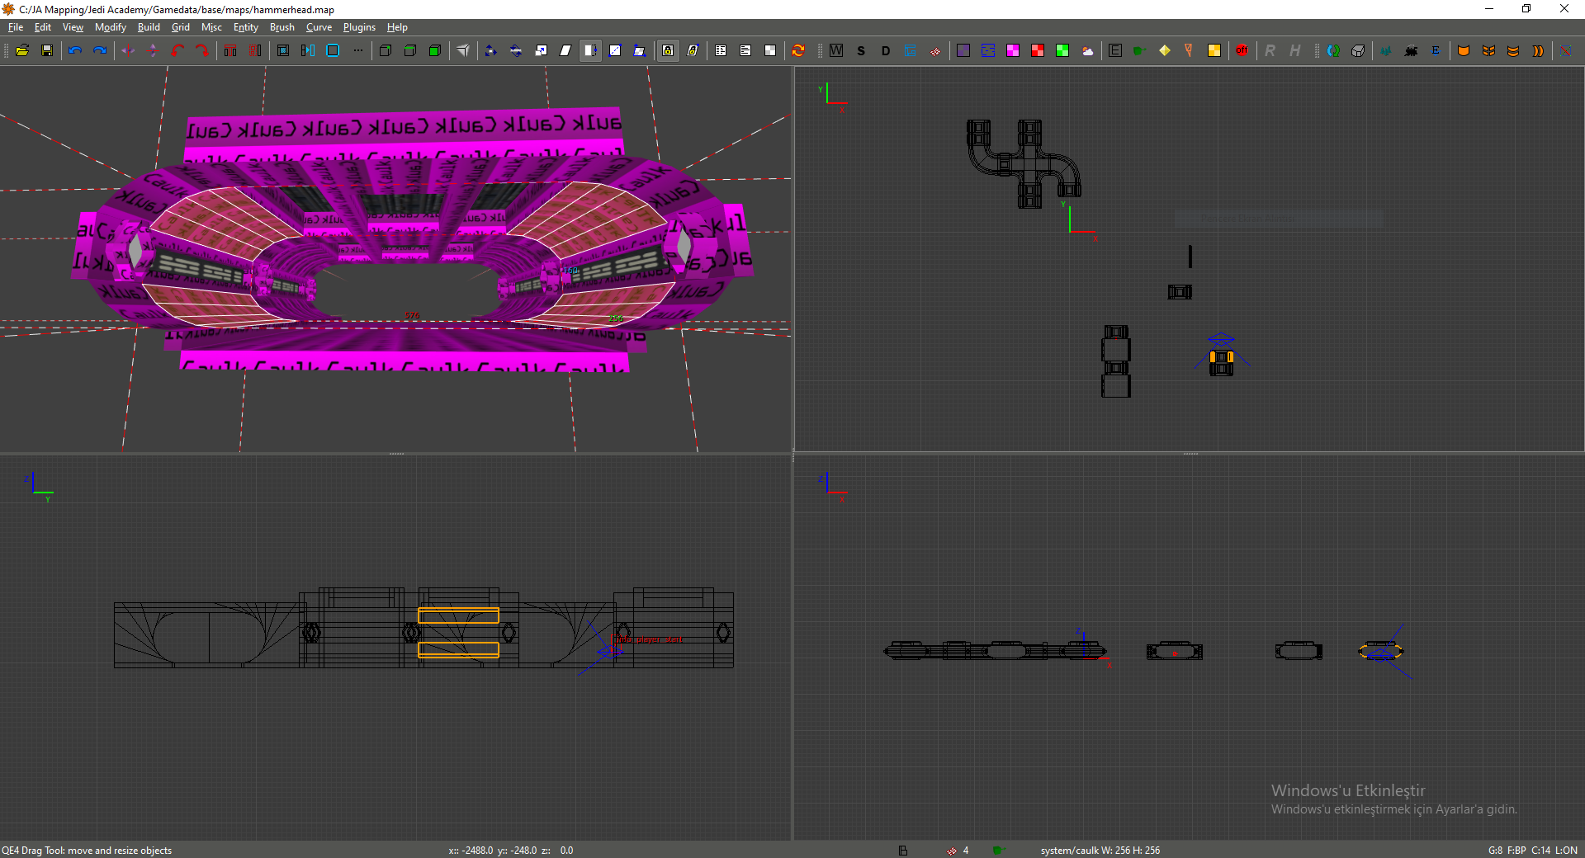The image size is (1585, 858).
Task: Open the File menu
Action: point(16,27)
